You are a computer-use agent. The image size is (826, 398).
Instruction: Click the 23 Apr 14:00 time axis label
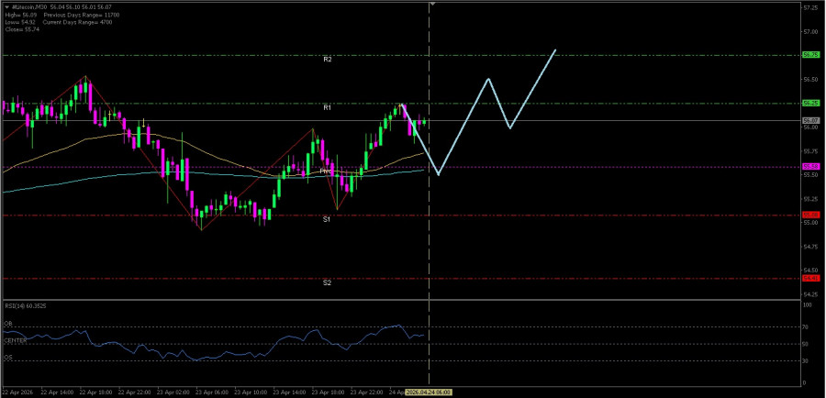[x=287, y=392]
